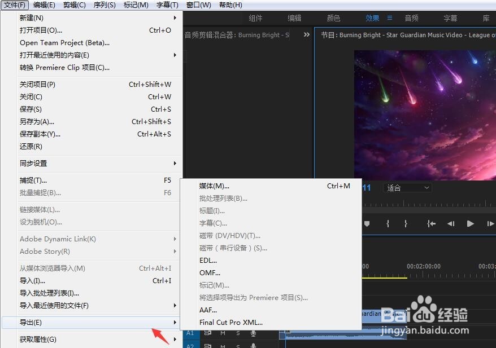Select 捕捉(T)... menu item
Screen dimensions: 496x348
click(x=92, y=180)
